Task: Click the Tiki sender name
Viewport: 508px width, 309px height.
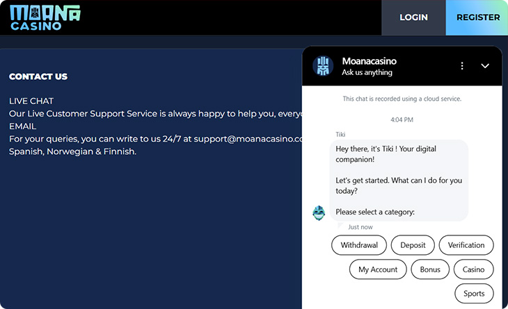Action: [340, 134]
